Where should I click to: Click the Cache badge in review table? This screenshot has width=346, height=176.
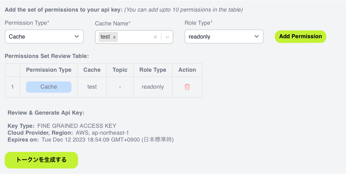click(49, 87)
